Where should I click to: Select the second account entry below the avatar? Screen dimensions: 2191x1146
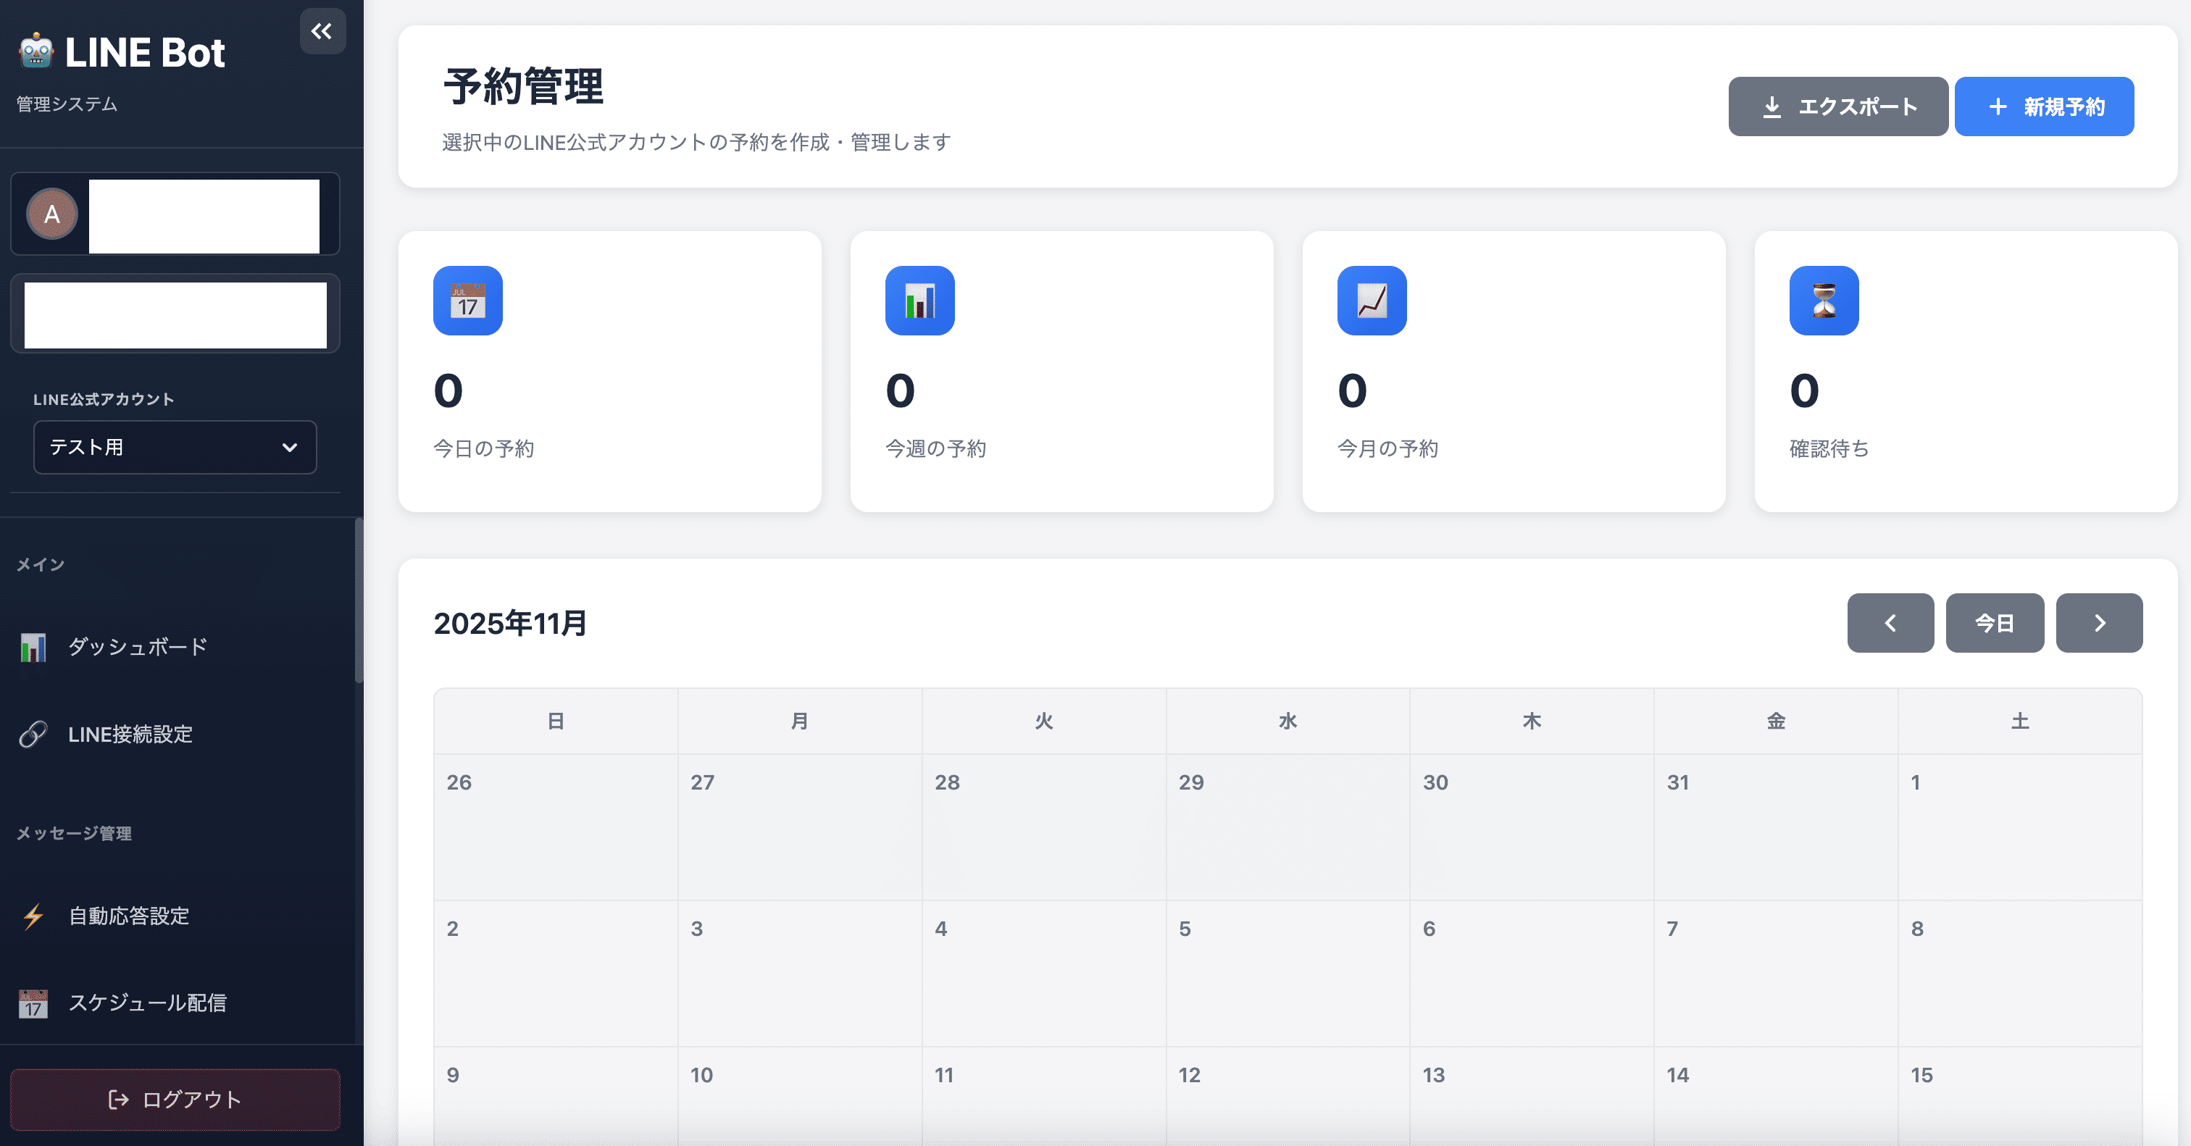(175, 314)
